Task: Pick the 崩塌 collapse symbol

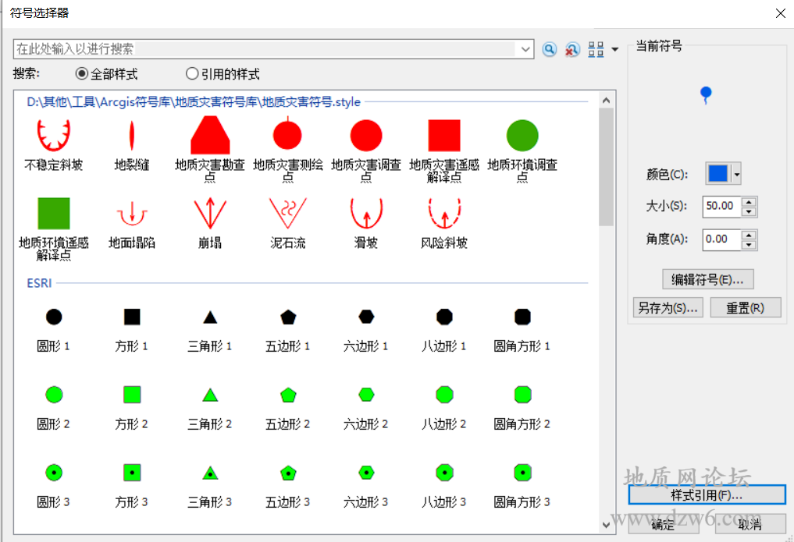Action: [x=210, y=213]
